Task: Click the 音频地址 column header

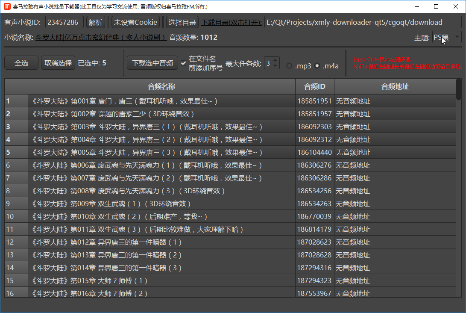Action: (395, 86)
